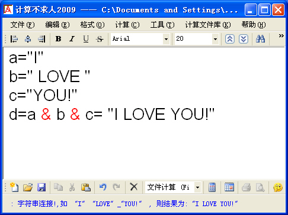Viewport: 288px width, 215px height.
Task: Click the line b=" LOVE " in editor
Action: 49,76
